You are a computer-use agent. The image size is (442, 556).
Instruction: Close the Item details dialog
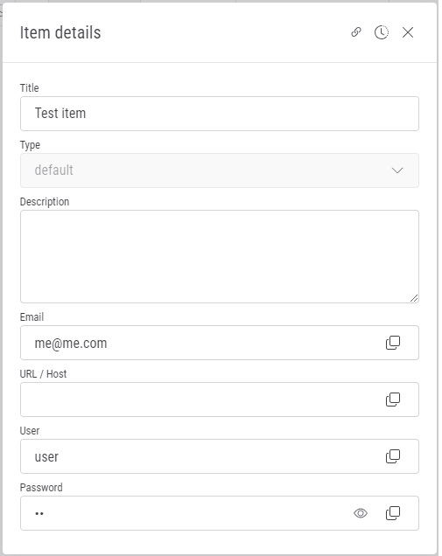408,32
